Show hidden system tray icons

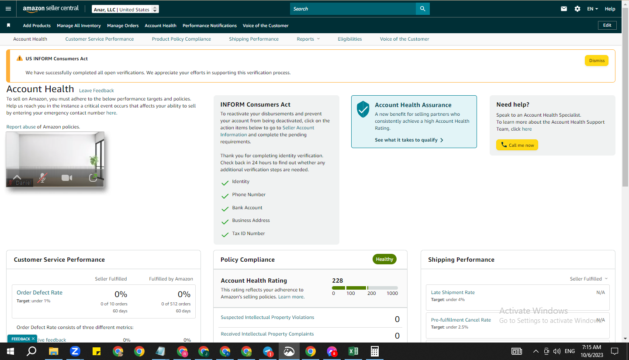536,351
